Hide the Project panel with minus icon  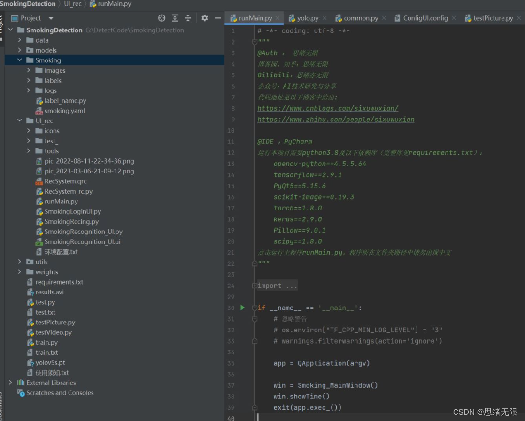[x=217, y=18]
